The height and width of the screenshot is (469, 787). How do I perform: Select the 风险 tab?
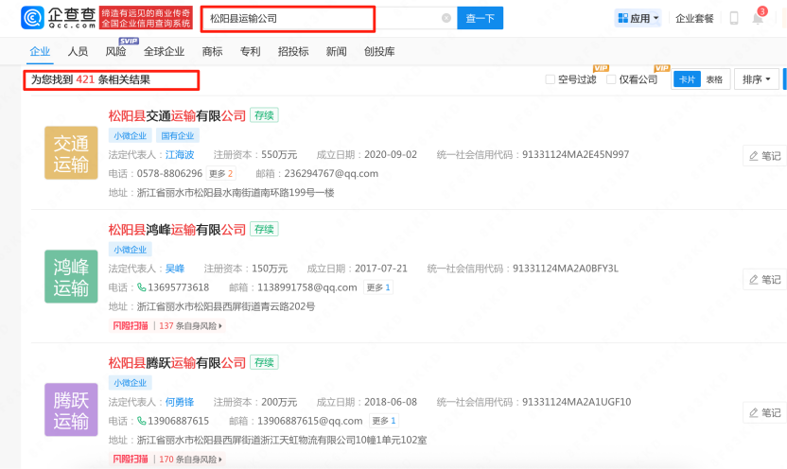pos(116,51)
